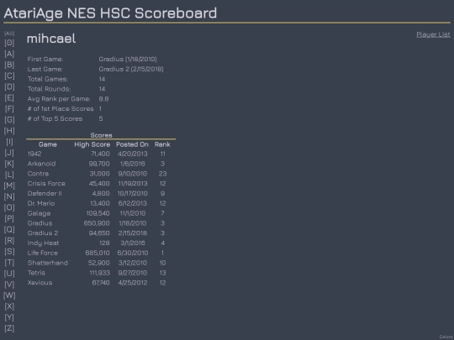Filter players by letter [G]
This screenshot has height=340, width=454.
click(x=9, y=120)
